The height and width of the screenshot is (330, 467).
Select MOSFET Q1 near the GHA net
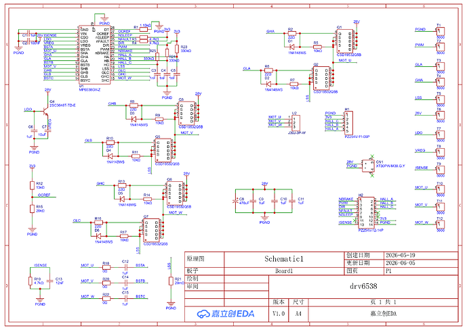(x=345, y=41)
